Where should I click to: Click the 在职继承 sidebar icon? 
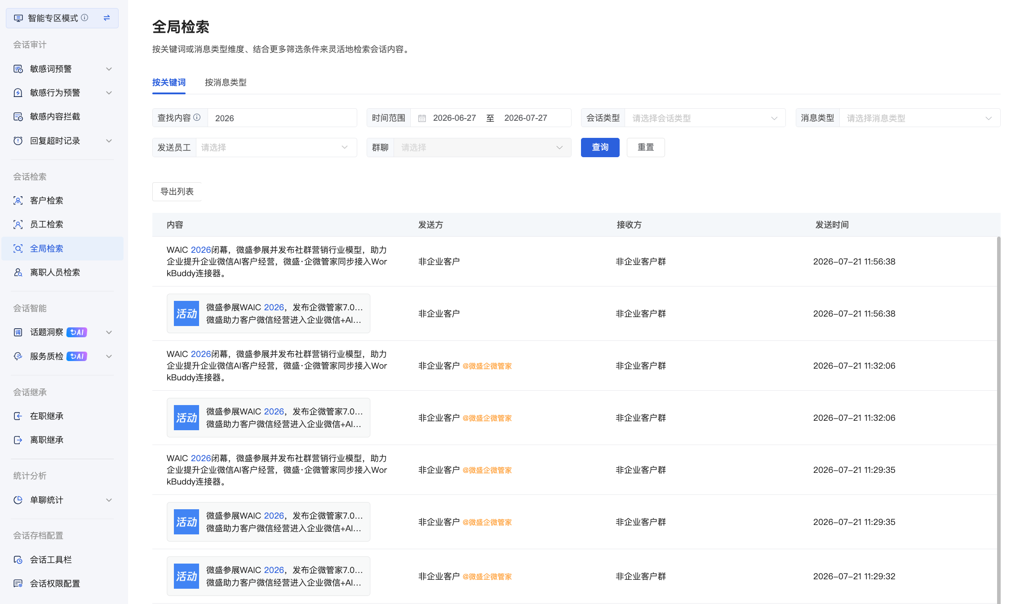point(18,416)
